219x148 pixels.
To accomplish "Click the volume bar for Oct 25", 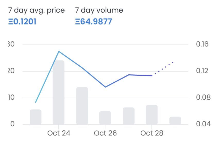I will click(x=82, y=106).
